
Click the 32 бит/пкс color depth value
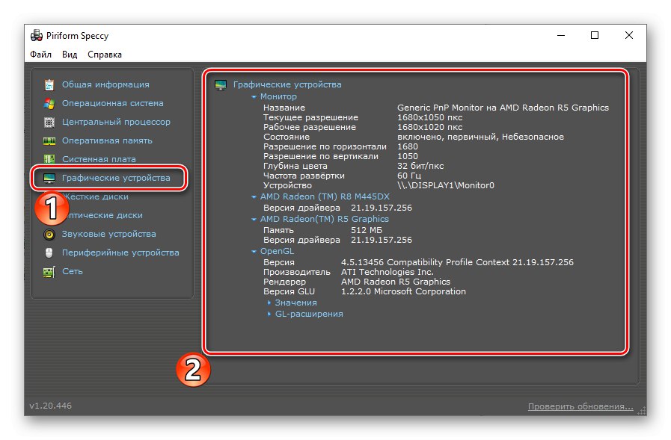click(x=420, y=166)
